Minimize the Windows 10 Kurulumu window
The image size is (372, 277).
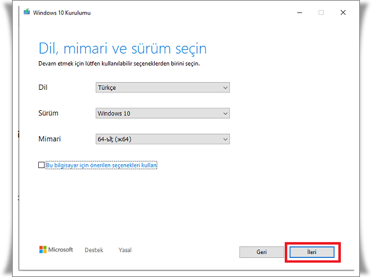coord(299,12)
